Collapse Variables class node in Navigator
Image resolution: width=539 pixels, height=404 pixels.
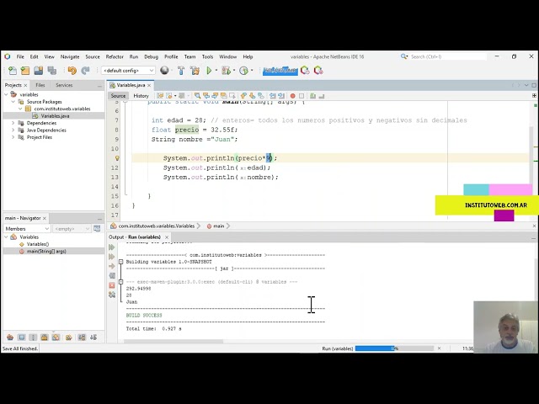[x=6, y=237]
